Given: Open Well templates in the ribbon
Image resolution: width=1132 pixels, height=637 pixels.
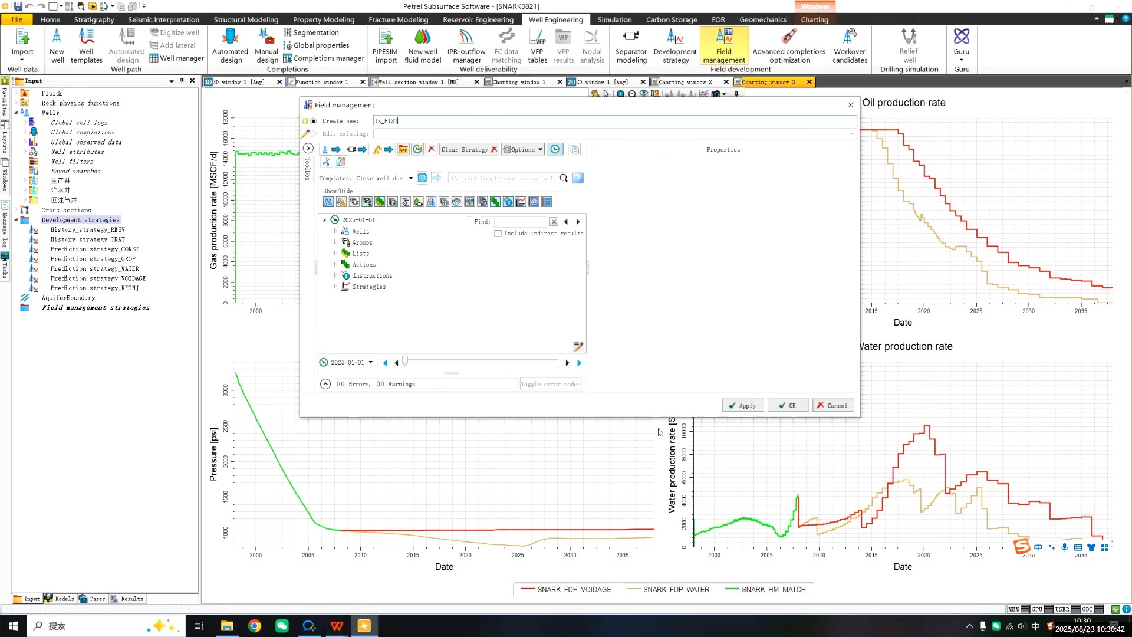Looking at the screenshot, I should tap(86, 46).
